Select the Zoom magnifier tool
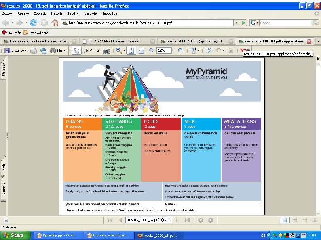This screenshot has width=321, height=240. [119, 50]
